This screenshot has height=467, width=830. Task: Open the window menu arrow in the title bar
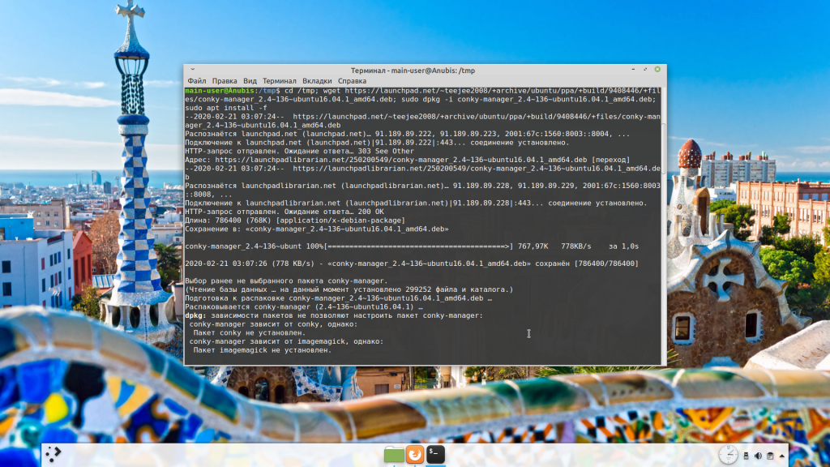(193, 70)
